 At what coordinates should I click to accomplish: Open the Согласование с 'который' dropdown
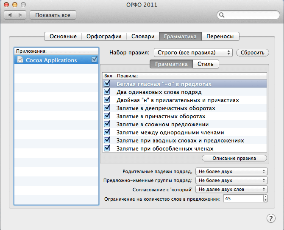[x=231, y=189]
